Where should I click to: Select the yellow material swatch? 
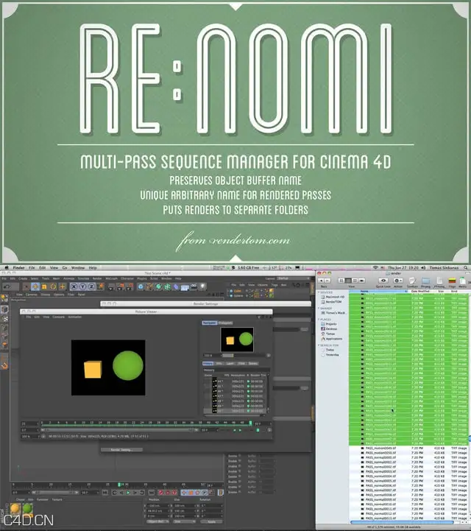15,509
